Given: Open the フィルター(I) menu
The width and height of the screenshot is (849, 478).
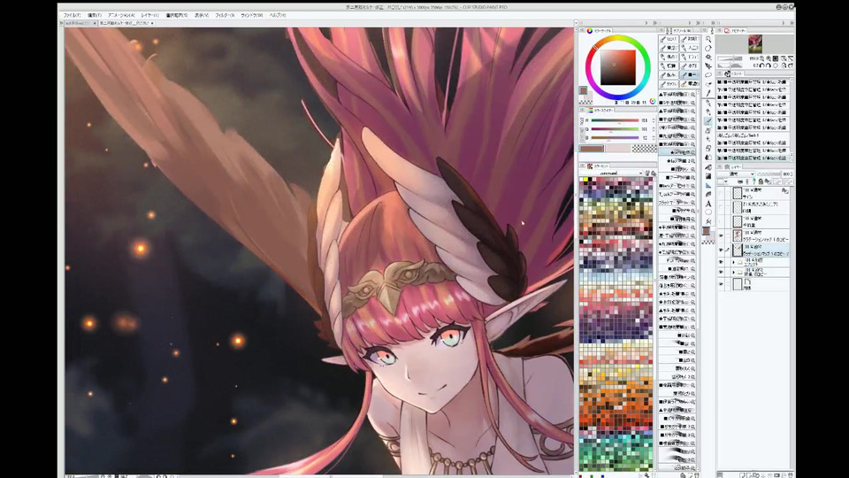Looking at the screenshot, I should (x=225, y=15).
